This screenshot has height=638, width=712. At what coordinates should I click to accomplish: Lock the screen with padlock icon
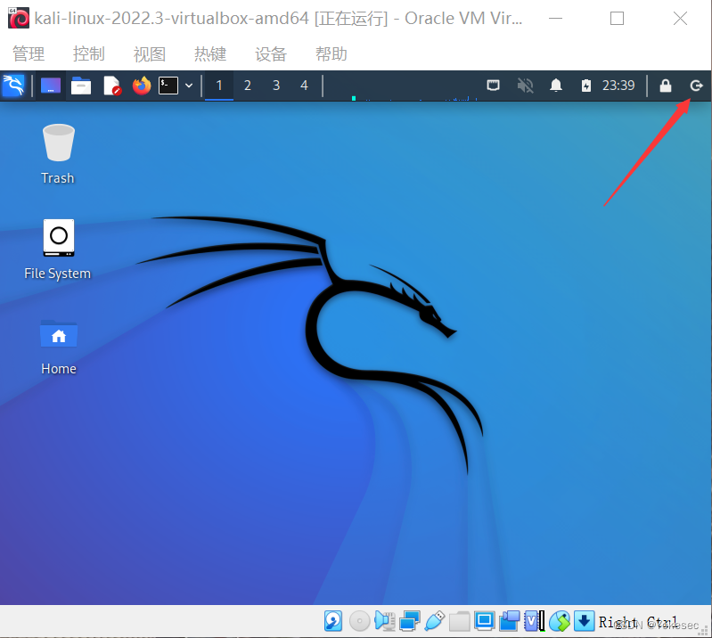click(666, 86)
